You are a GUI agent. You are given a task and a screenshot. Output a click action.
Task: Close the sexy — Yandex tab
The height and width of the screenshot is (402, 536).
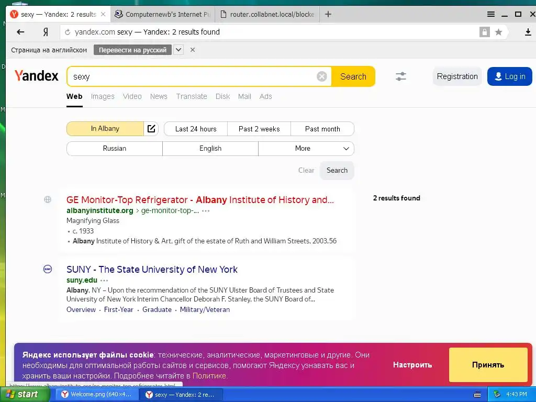(x=103, y=14)
